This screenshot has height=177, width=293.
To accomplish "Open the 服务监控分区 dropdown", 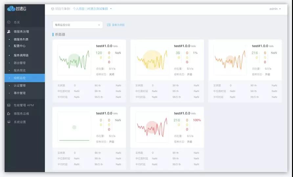I will [x=78, y=25].
